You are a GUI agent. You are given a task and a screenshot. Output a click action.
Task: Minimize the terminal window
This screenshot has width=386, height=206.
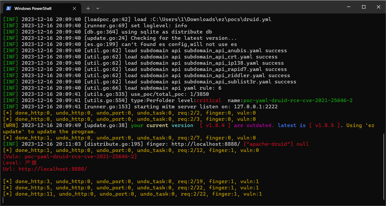tap(349, 7)
